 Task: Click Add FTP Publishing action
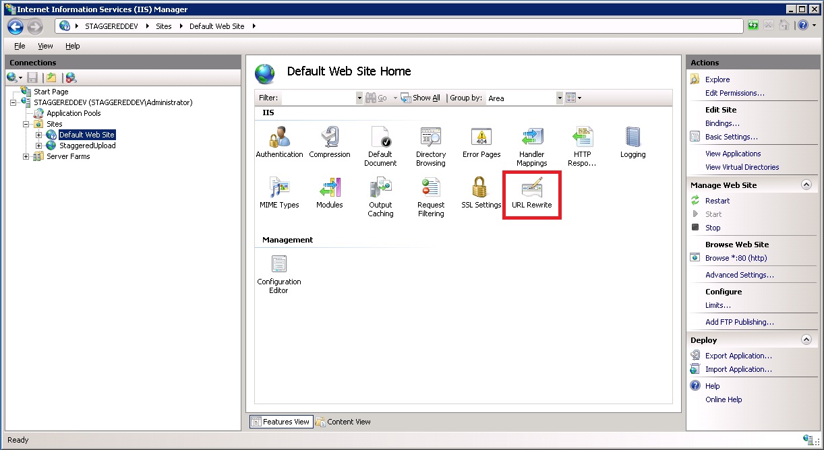tap(739, 322)
